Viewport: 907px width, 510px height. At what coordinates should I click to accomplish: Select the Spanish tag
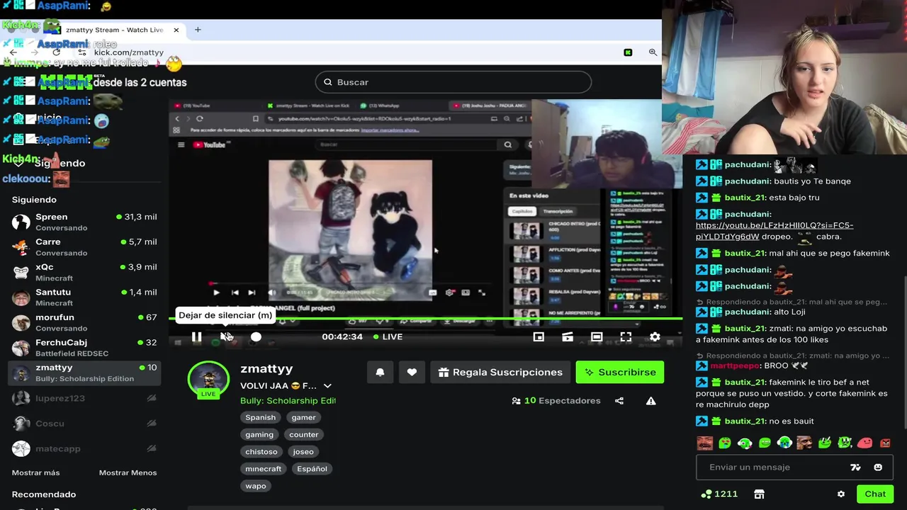pos(260,418)
